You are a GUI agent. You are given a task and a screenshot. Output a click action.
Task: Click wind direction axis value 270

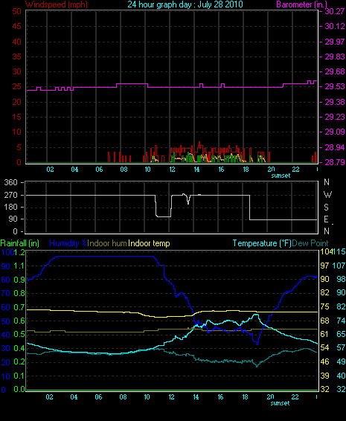point(10,195)
